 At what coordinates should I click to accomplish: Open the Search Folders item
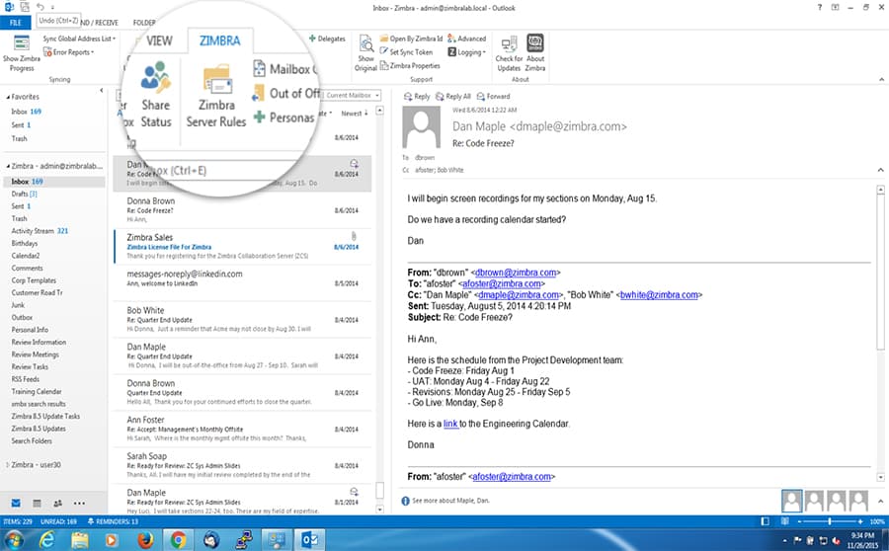pos(32,440)
